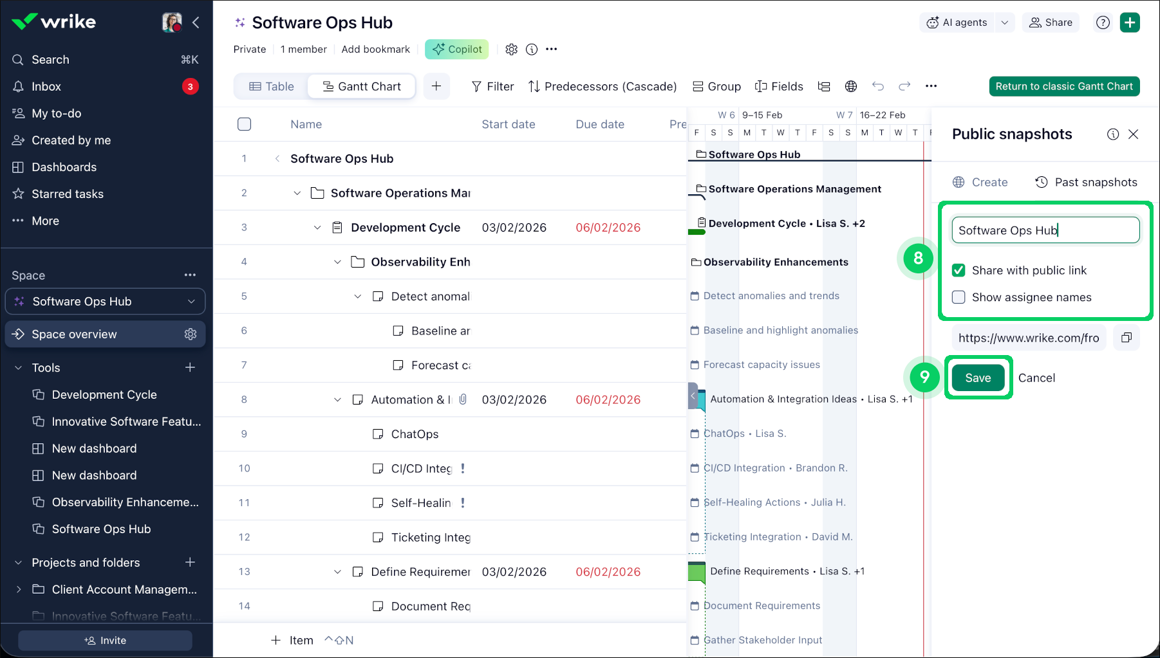Collapse the Development Cycle row

point(317,228)
